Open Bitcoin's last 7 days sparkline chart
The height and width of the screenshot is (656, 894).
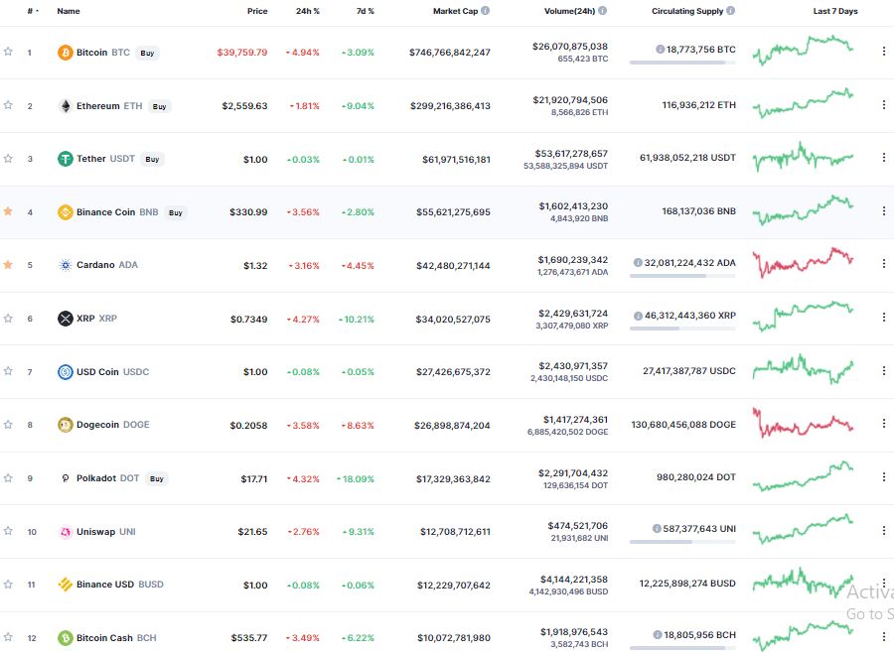point(803,50)
